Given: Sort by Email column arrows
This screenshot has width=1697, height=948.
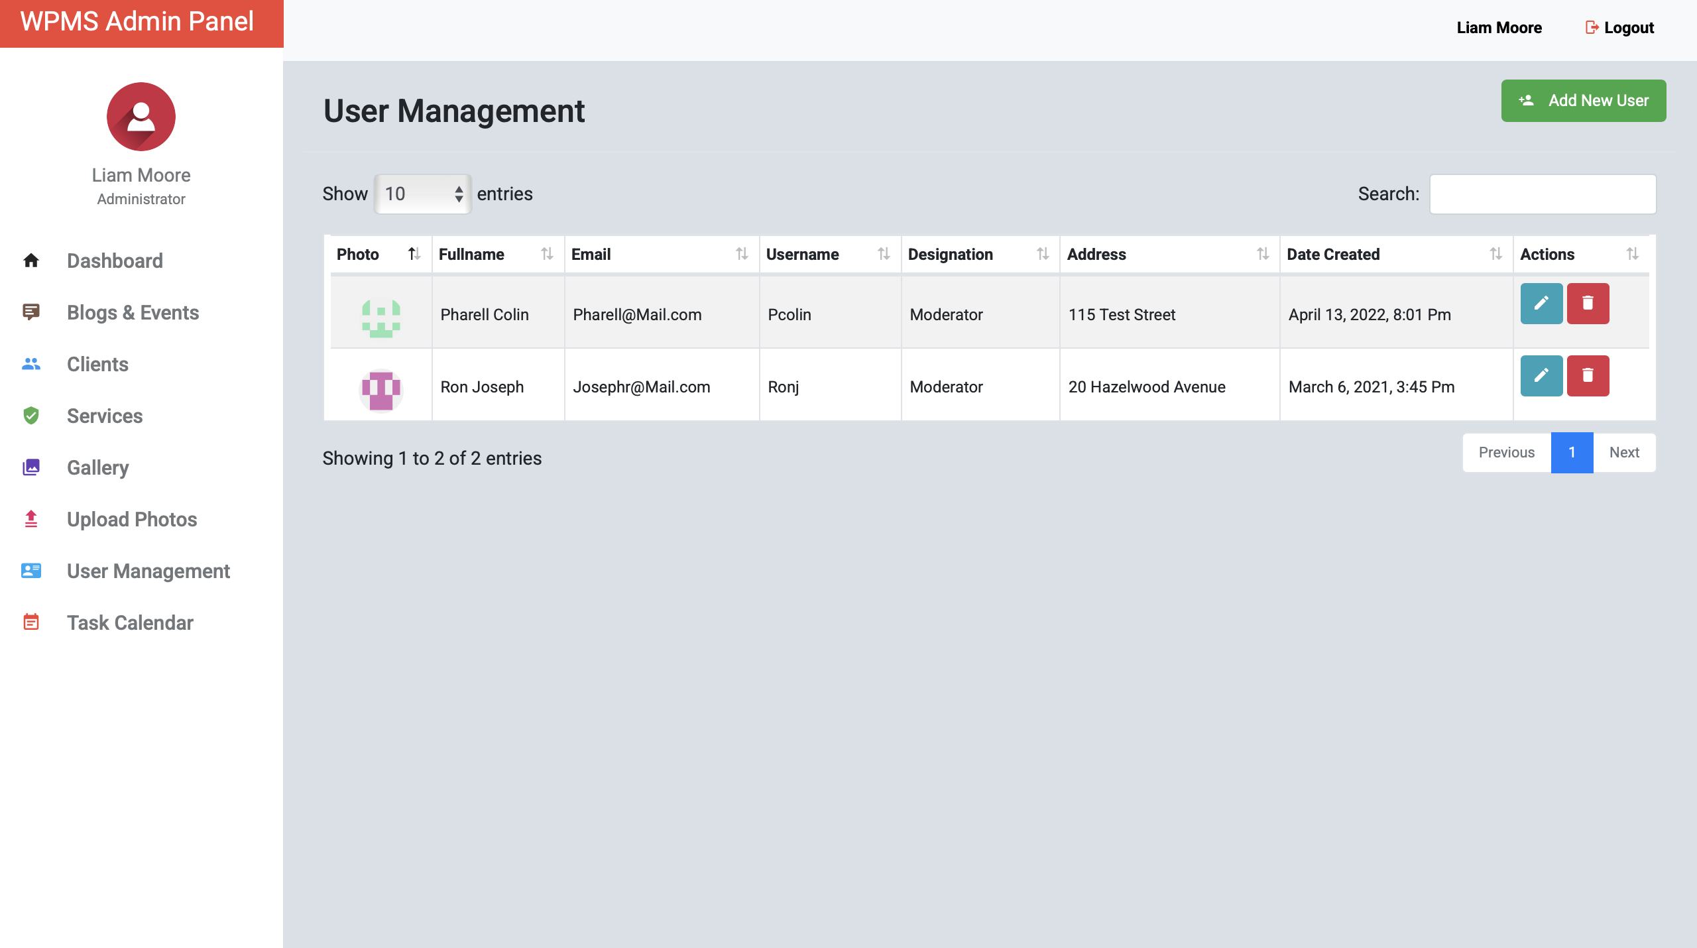Looking at the screenshot, I should click(x=742, y=254).
